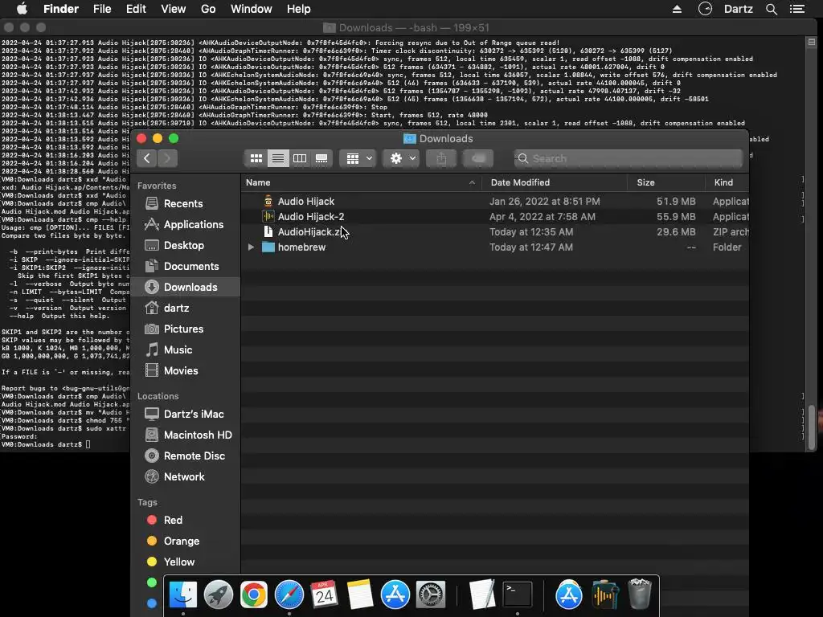Open Finder from the Dock
This screenshot has height=617, width=823.
tap(182, 595)
